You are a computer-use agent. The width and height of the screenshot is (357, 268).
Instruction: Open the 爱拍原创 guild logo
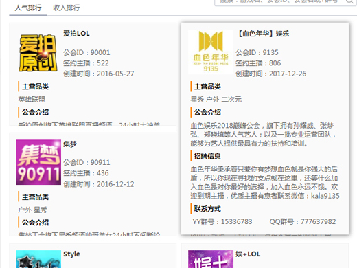click(38, 53)
